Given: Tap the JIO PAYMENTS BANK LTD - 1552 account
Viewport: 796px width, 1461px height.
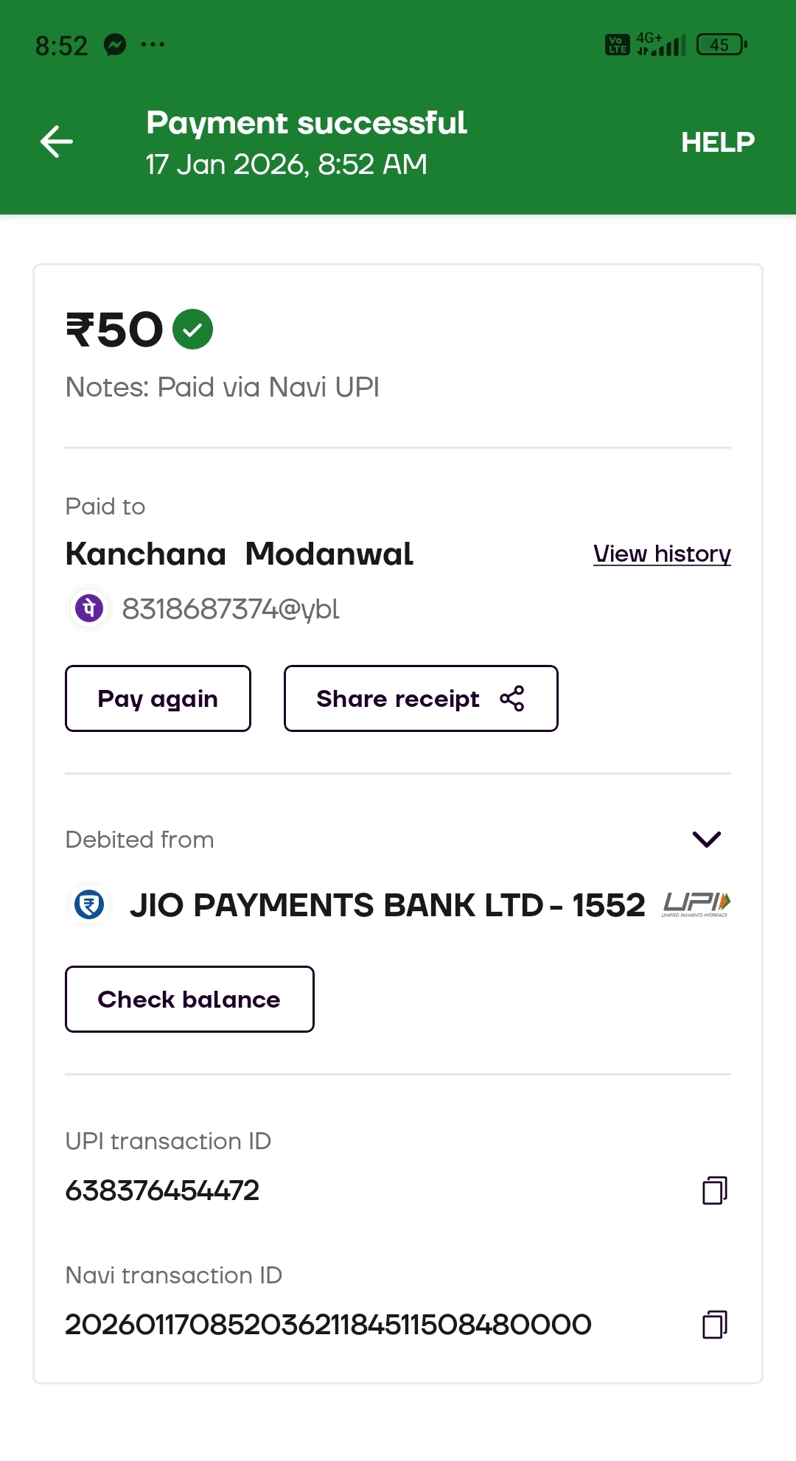Looking at the screenshot, I should click(x=387, y=905).
